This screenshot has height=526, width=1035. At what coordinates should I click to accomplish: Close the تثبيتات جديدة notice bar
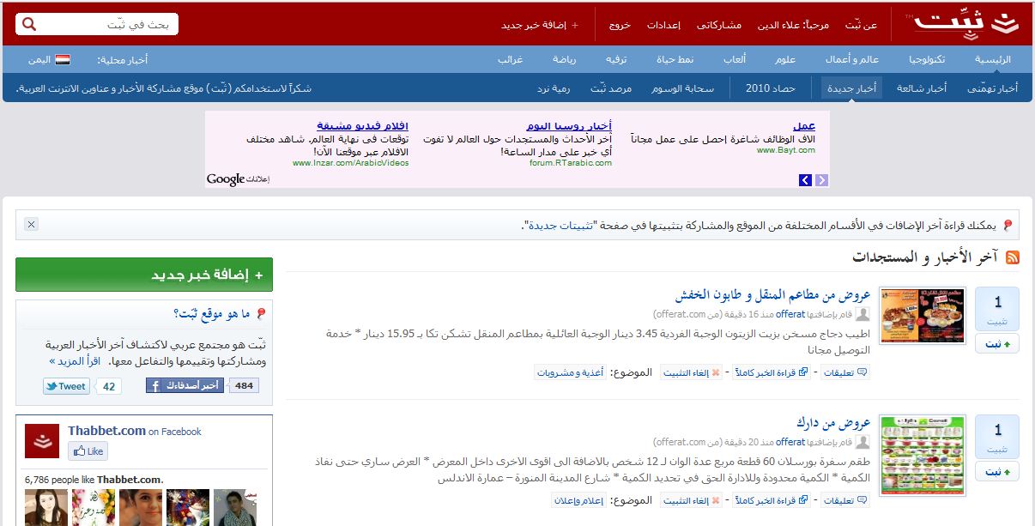31,224
